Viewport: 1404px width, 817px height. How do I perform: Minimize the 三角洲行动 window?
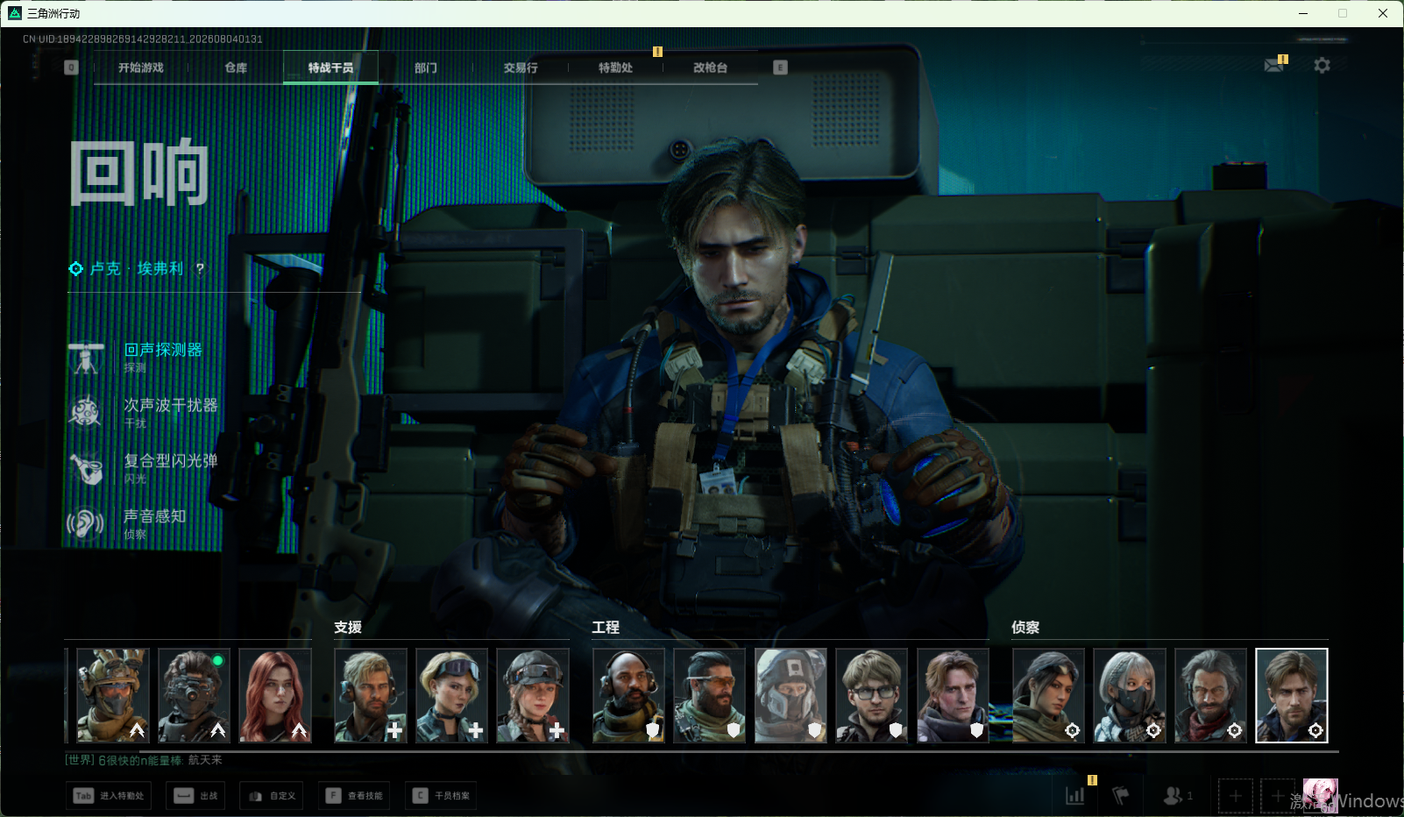(x=1303, y=13)
